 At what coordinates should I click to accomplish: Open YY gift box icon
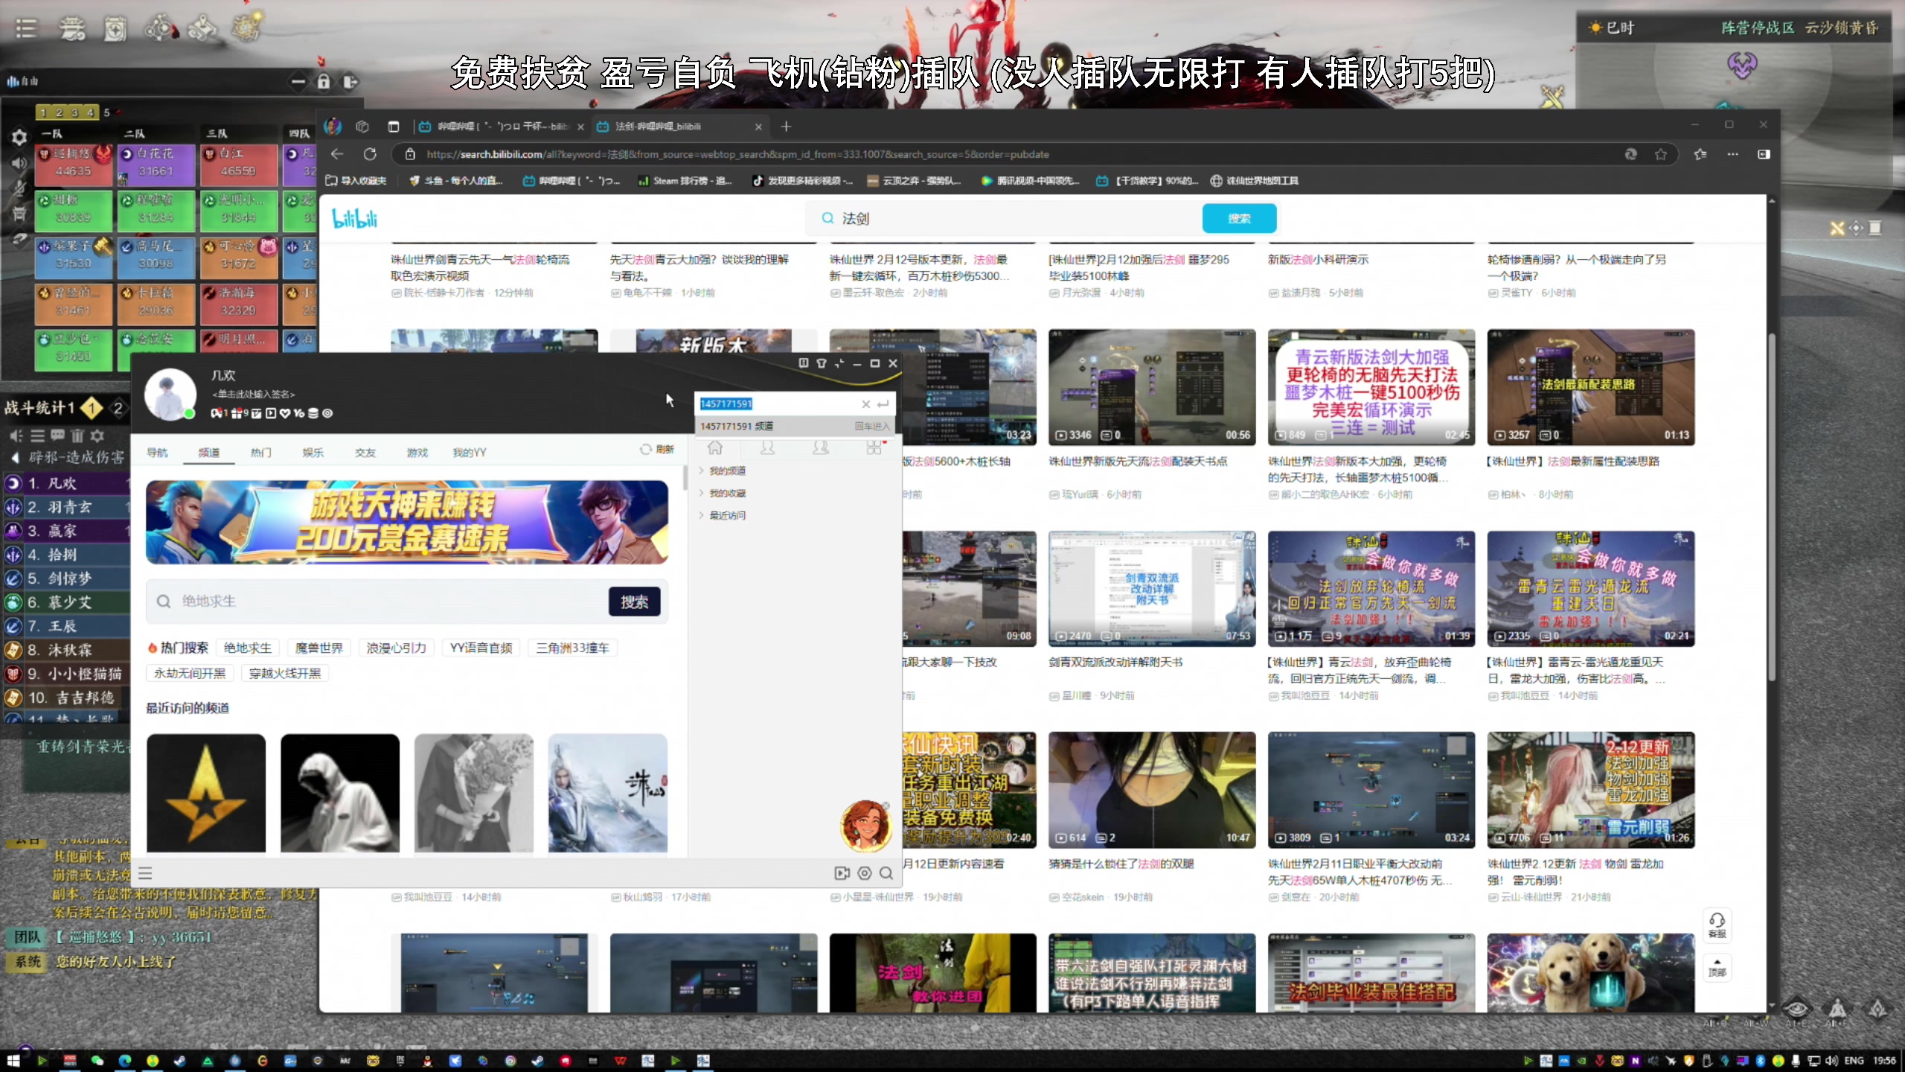(x=237, y=413)
